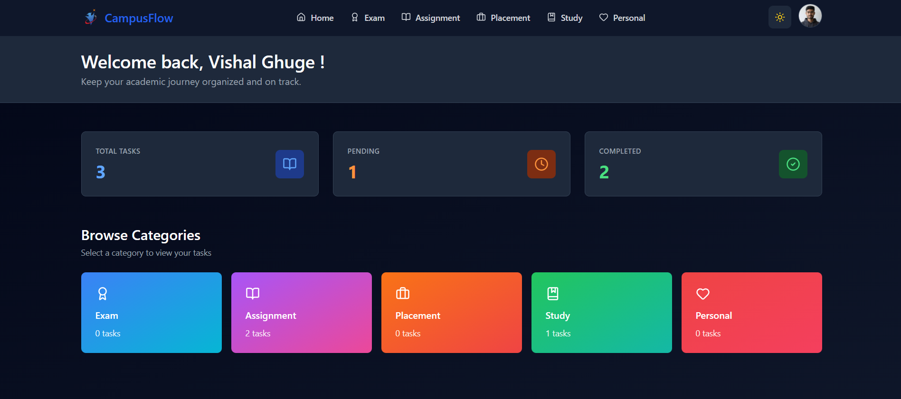Click the green checkmark icon in Completed
The image size is (901, 399).
point(793,164)
